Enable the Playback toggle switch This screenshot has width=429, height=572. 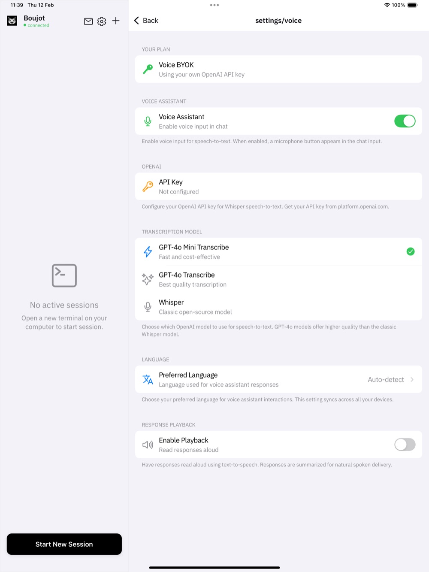(x=405, y=445)
